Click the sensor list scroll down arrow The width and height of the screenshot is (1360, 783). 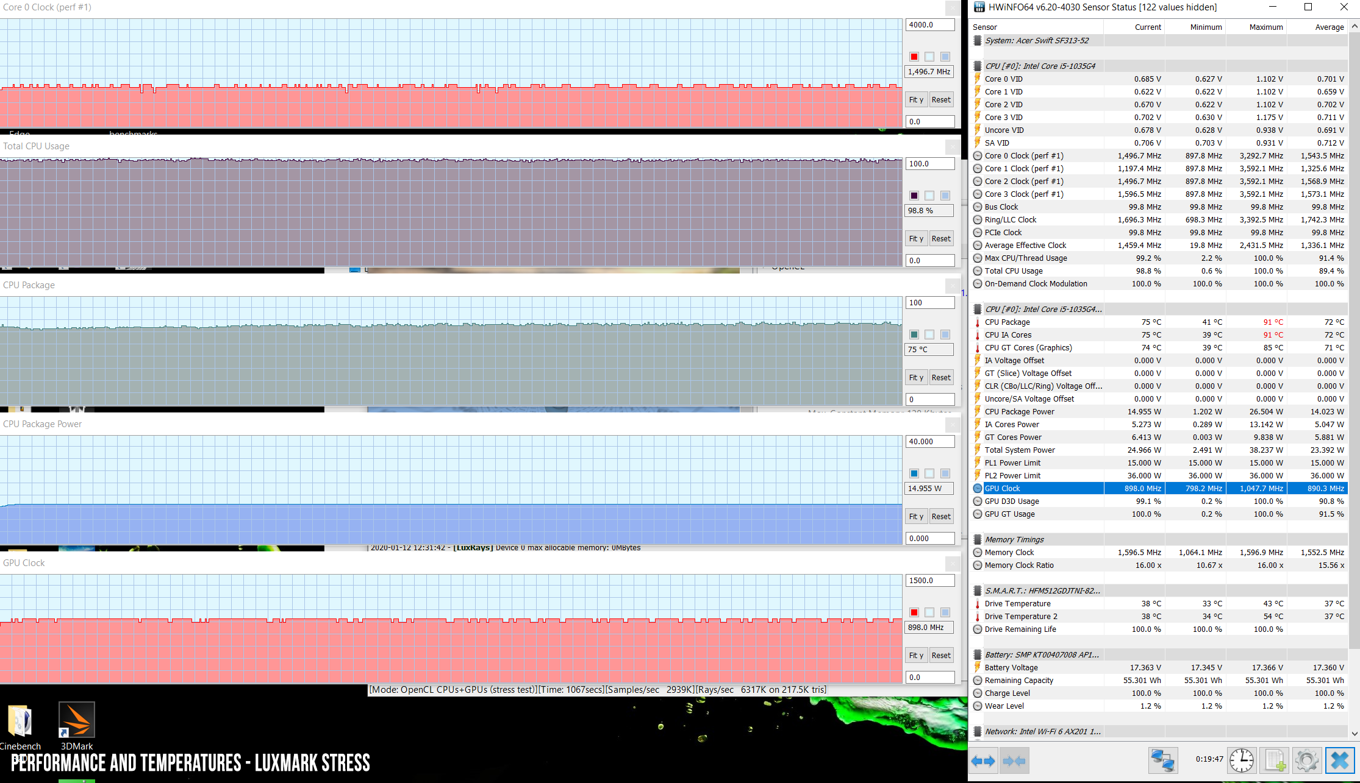[x=1355, y=734]
